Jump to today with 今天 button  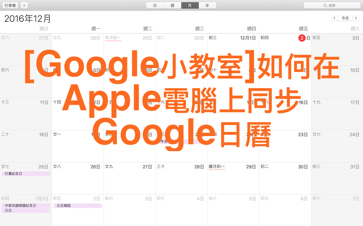(x=345, y=18)
